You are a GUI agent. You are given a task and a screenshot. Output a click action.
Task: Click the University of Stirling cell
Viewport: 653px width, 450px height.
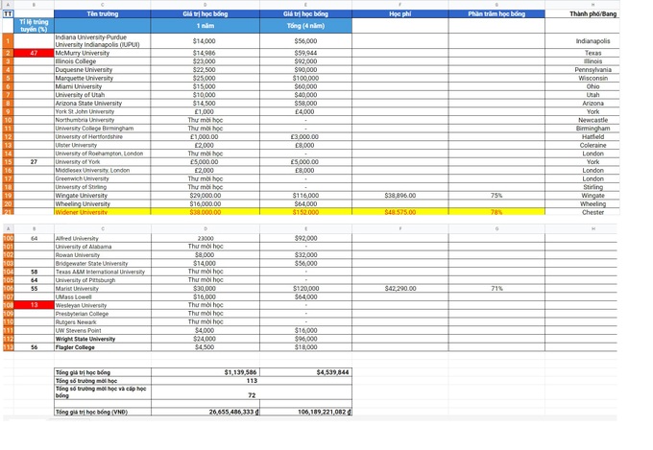(x=103, y=187)
